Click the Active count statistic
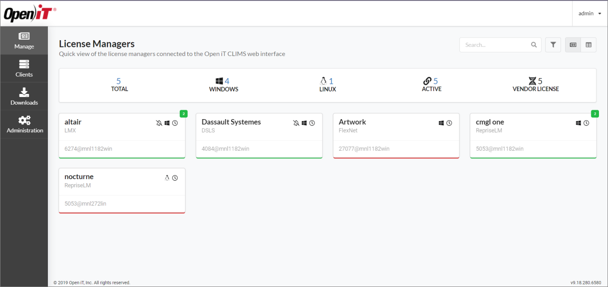 point(431,85)
